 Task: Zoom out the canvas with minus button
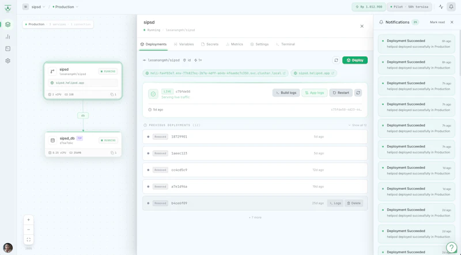(28, 230)
